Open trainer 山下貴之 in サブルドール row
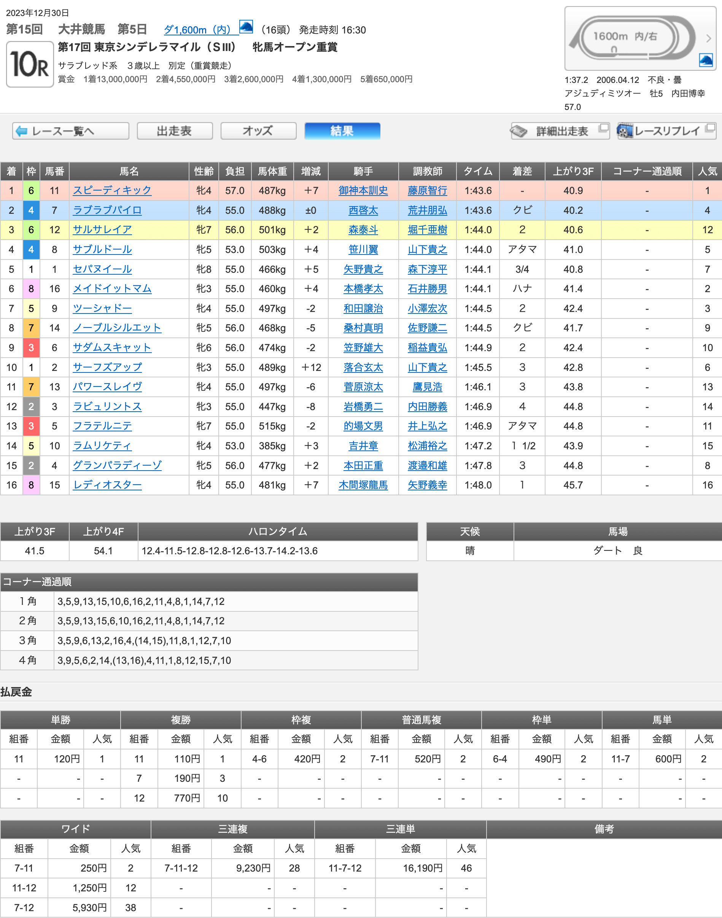 pyautogui.click(x=427, y=249)
